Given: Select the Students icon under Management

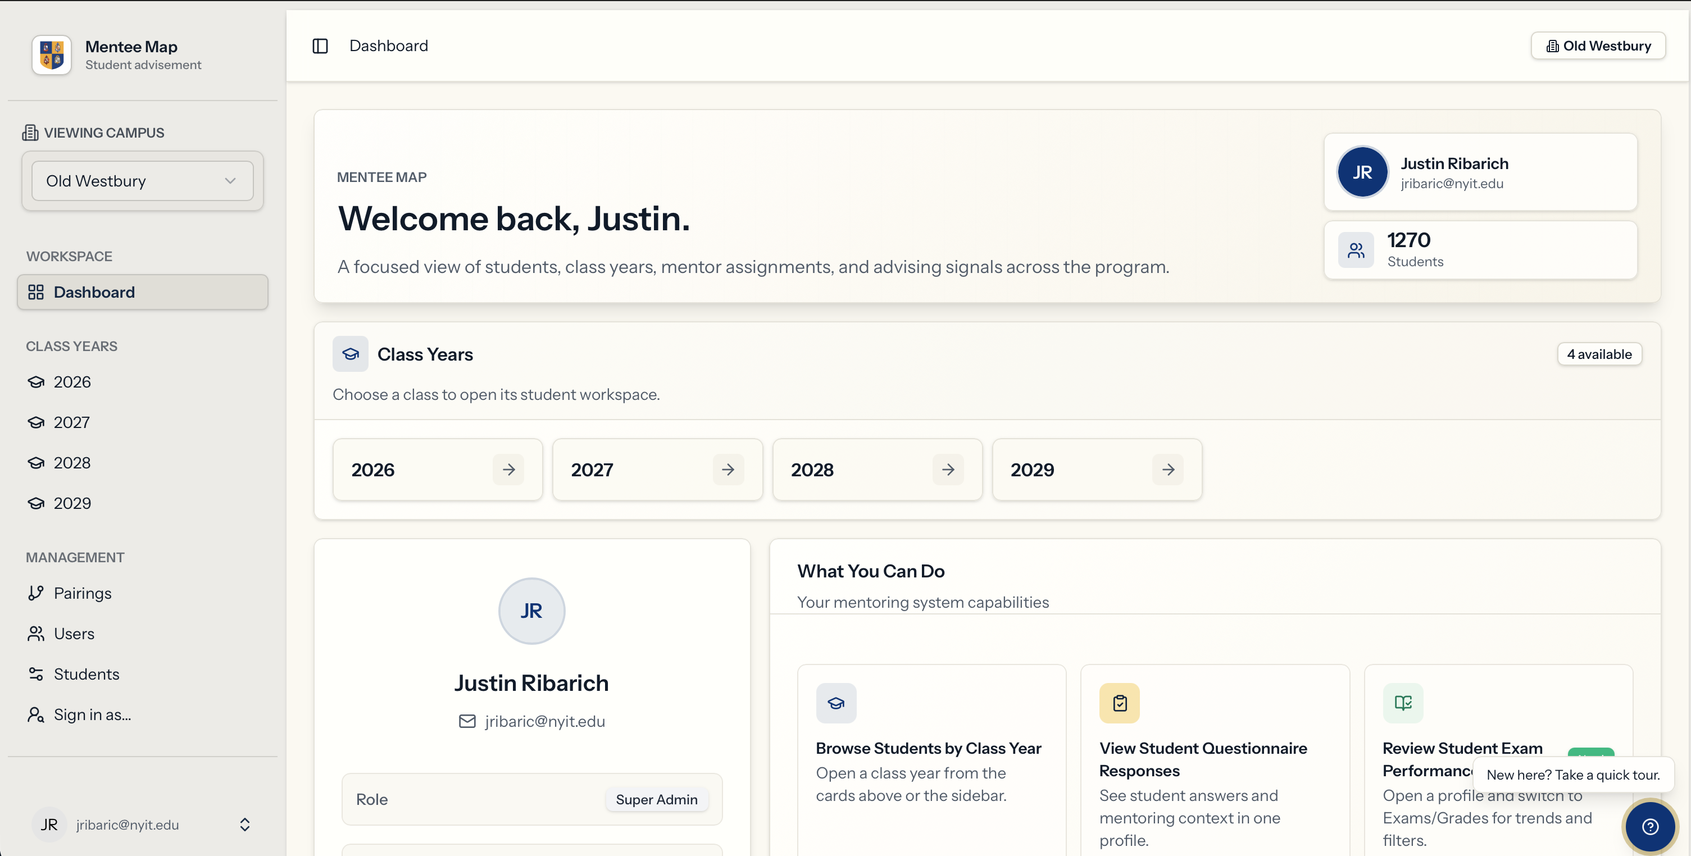Looking at the screenshot, I should click(37, 673).
